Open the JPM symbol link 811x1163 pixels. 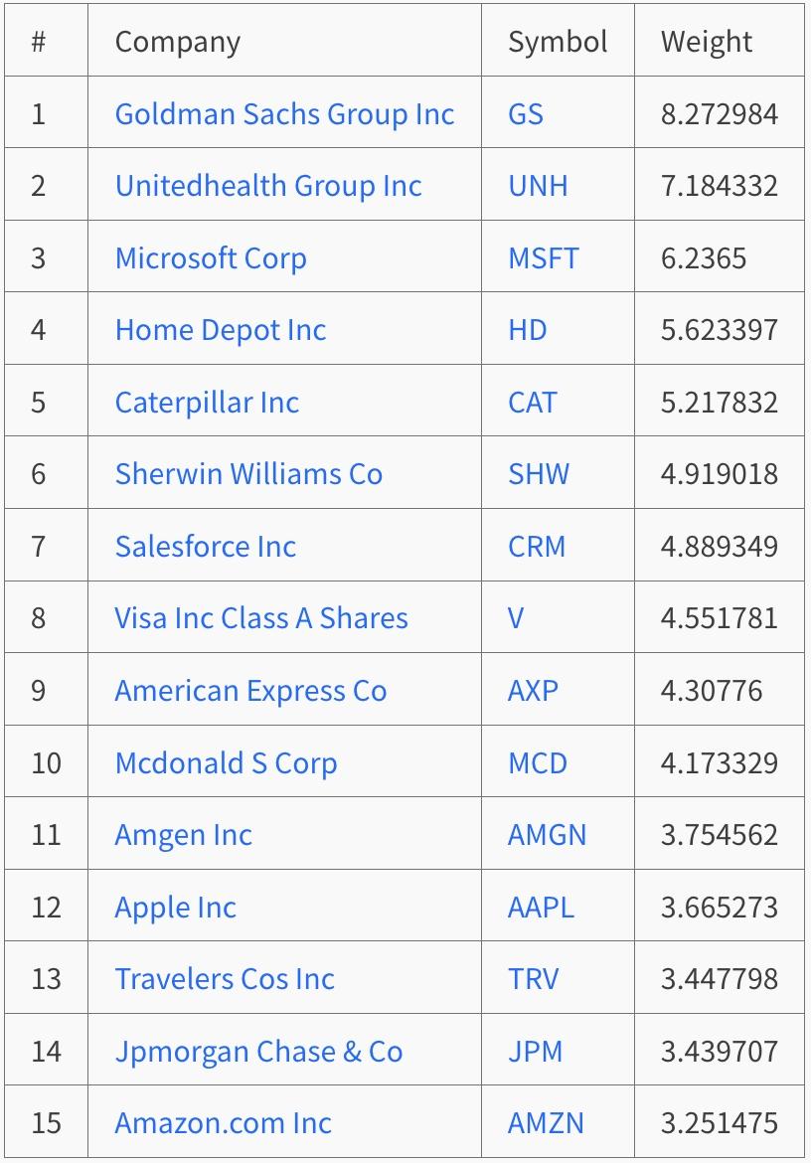536,1052
